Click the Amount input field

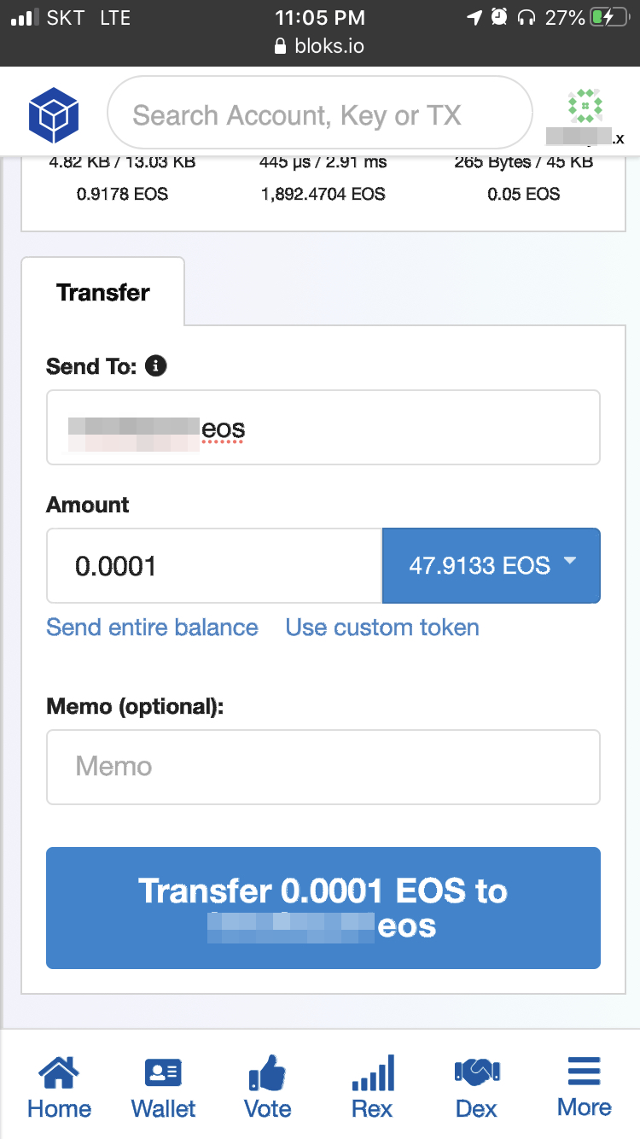pos(213,565)
